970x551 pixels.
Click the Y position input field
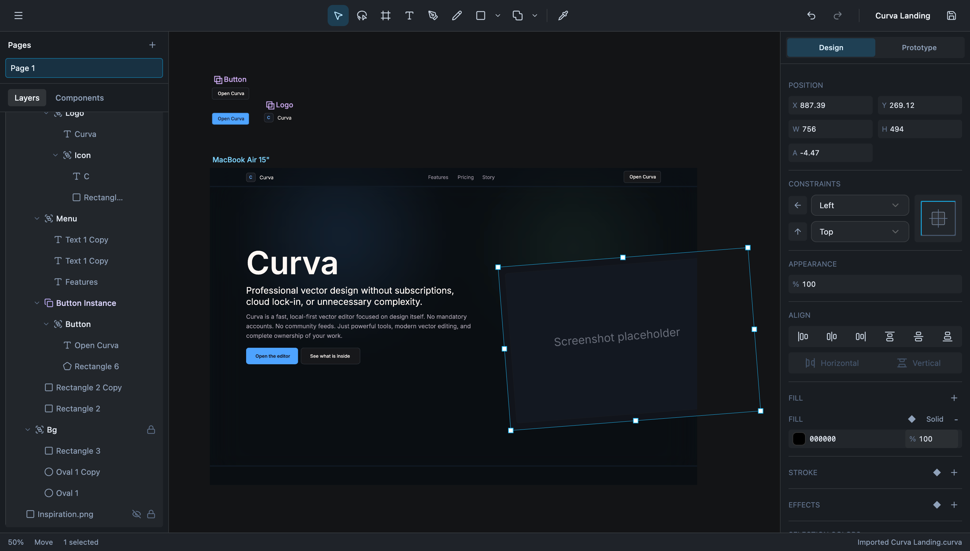(920, 105)
